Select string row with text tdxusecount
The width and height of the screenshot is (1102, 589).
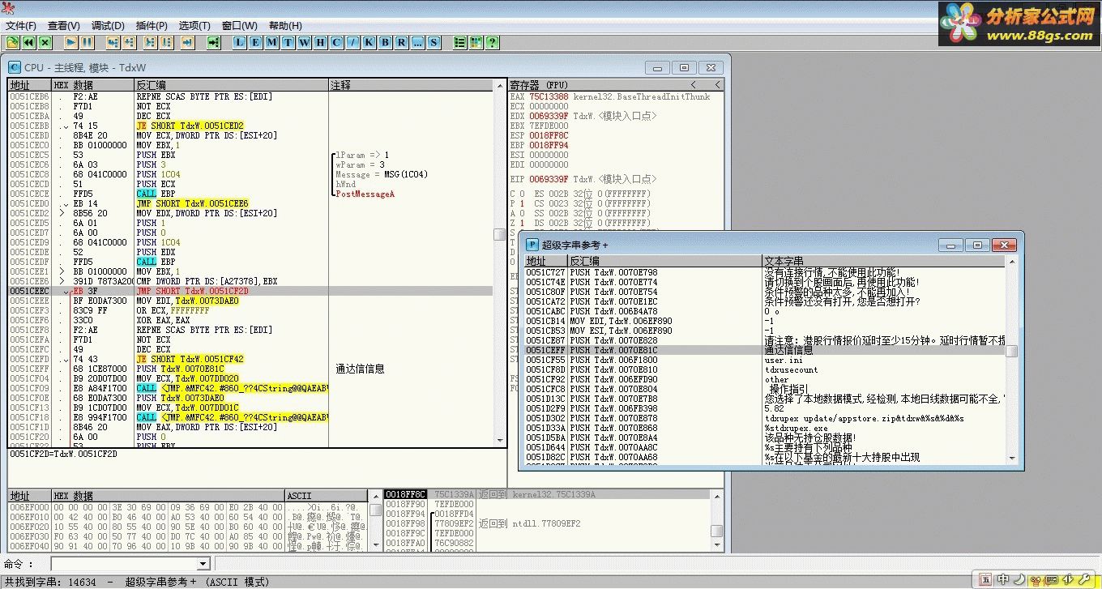[766, 369]
